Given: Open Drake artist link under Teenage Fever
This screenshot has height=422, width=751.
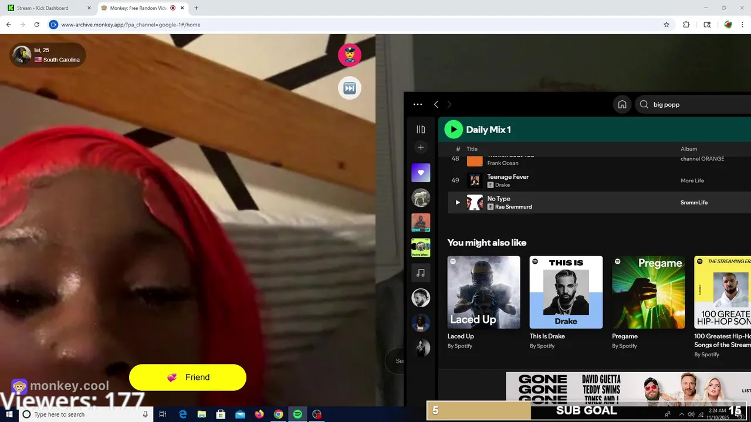Looking at the screenshot, I should tap(502, 185).
